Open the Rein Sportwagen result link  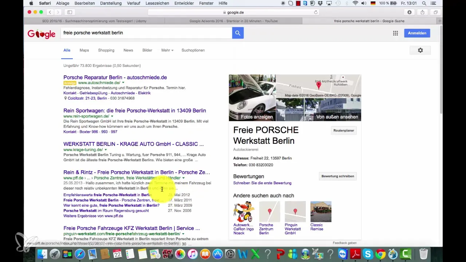point(135,110)
